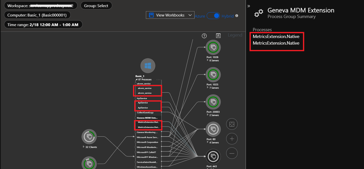This screenshot has height=169, width=364.
Task: Open the help question mark icon
Action: (204, 36)
